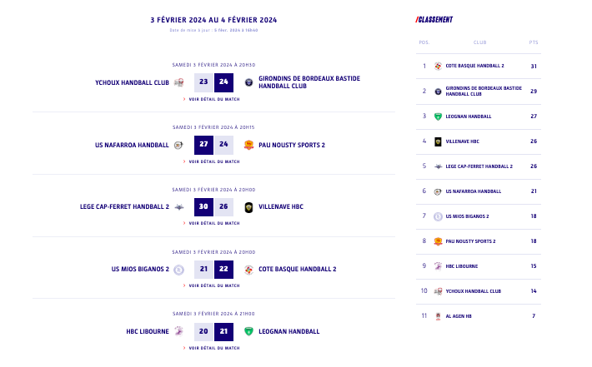Click Lege Cap-Ferret Handball 2 match logo

pos(179,207)
